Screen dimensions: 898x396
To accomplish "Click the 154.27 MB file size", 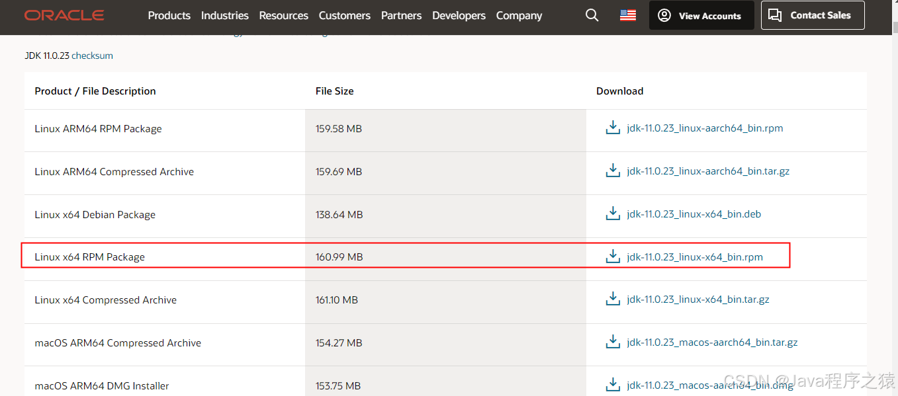I will (339, 343).
